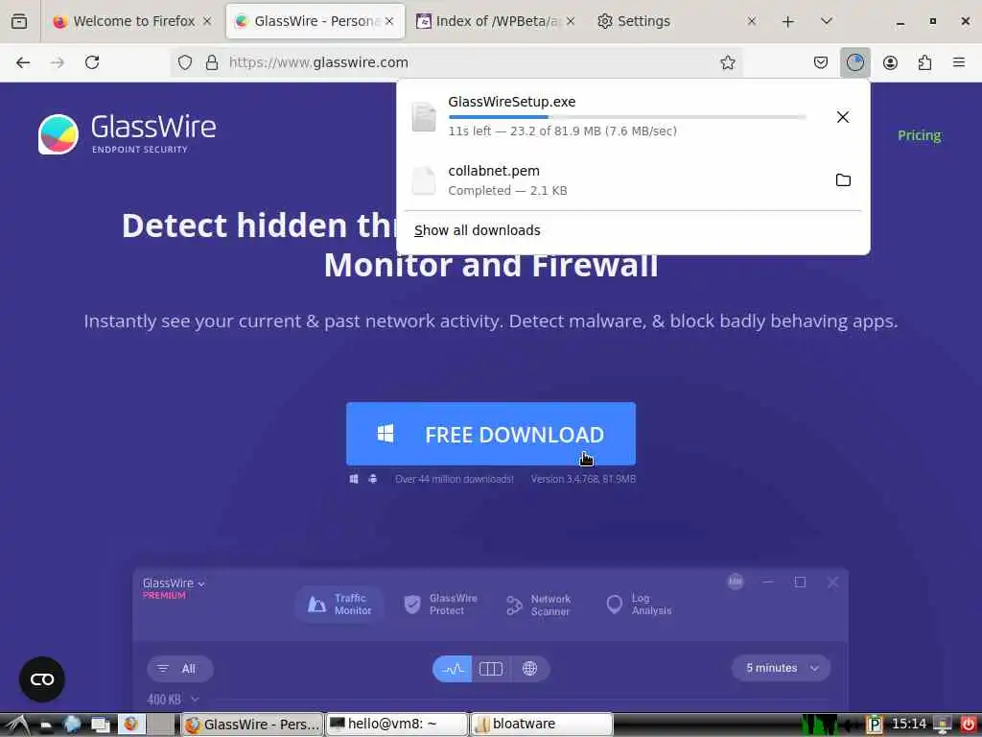Click the forward navigation arrow
The width and height of the screenshot is (982, 737).
(x=57, y=62)
